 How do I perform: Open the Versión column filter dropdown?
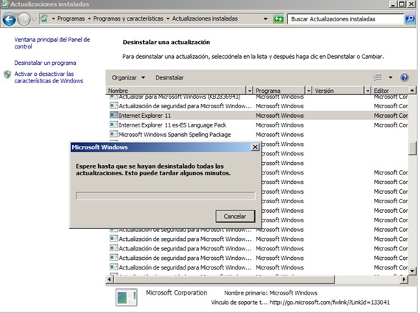(x=368, y=91)
